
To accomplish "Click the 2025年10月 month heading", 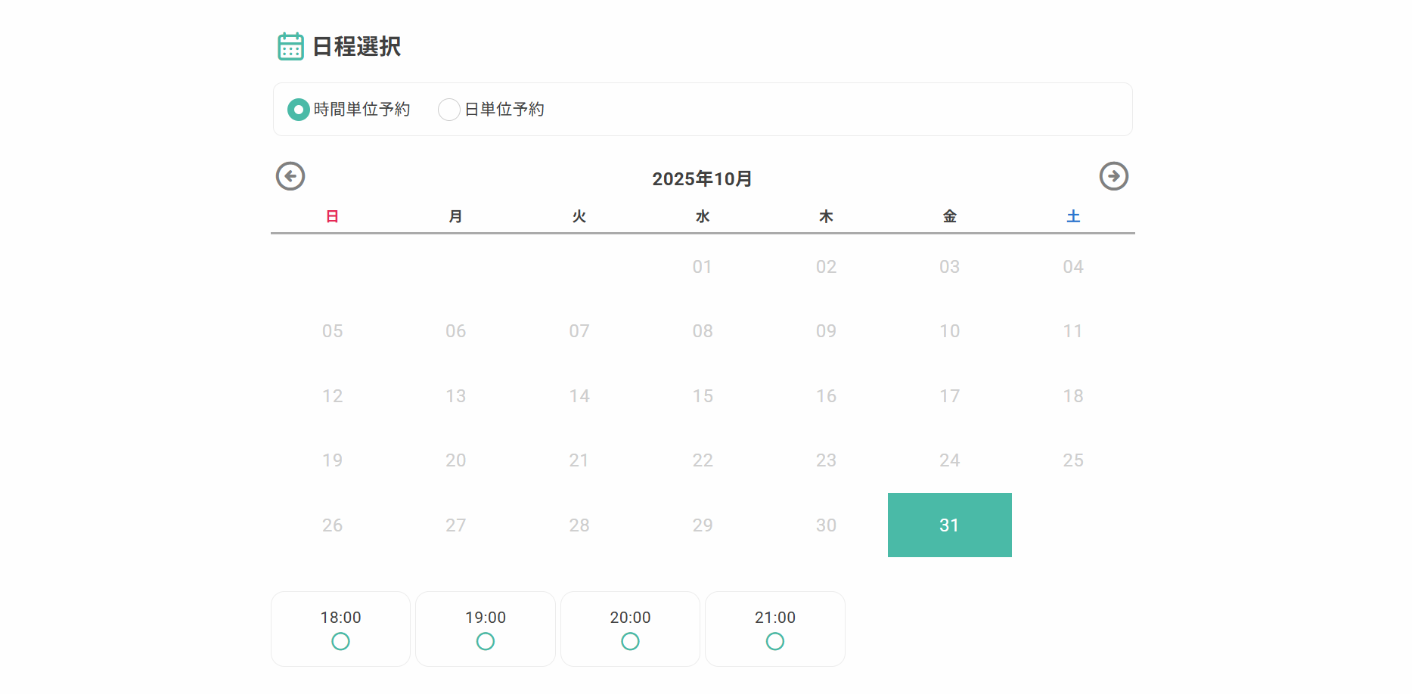I will pyautogui.click(x=702, y=178).
